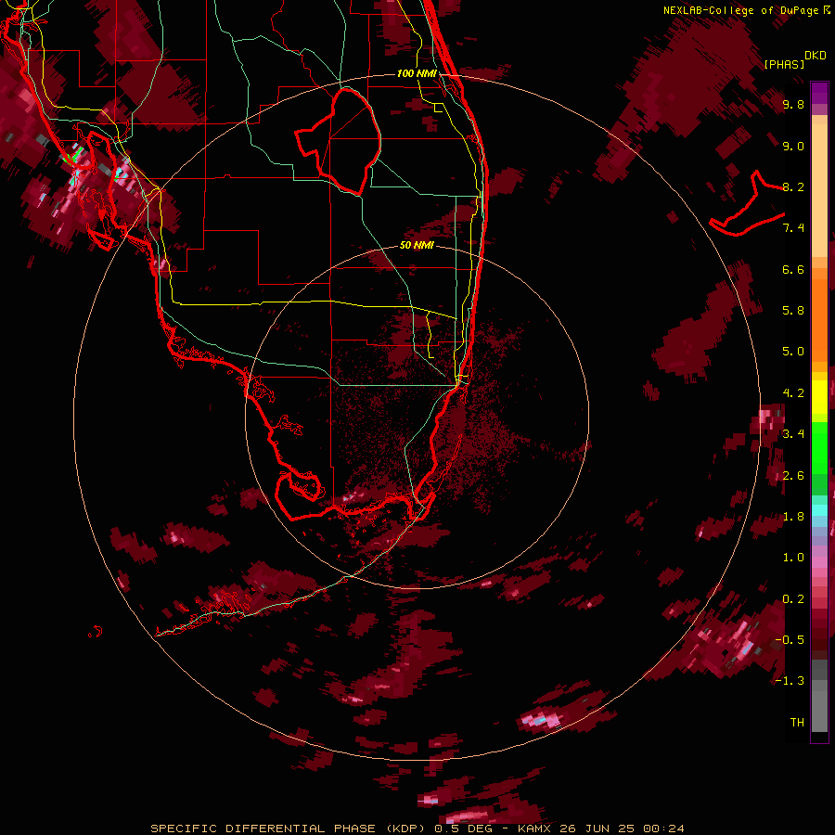
Task: Click the DKD label above the color bar
Action: pos(816,56)
